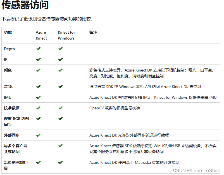Screen dimensions: 224x175
Task: Click the Kinect for Windows checkmark in Depth row
Action: coord(60,49)
